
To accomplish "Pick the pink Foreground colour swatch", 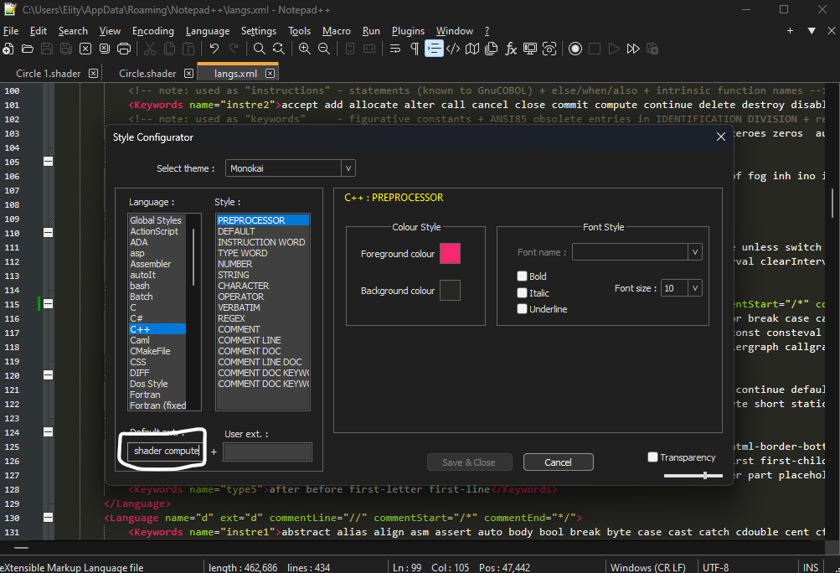I will coord(450,254).
